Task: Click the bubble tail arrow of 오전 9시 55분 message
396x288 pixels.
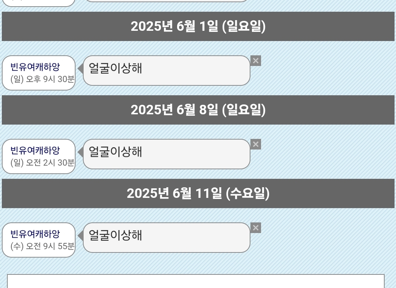Action: click(x=80, y=236)
